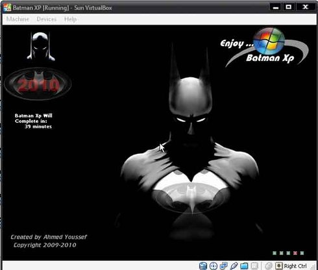The image size is (318, 270).
Task: Click the shared folders status icon
Action: [244, 266]
